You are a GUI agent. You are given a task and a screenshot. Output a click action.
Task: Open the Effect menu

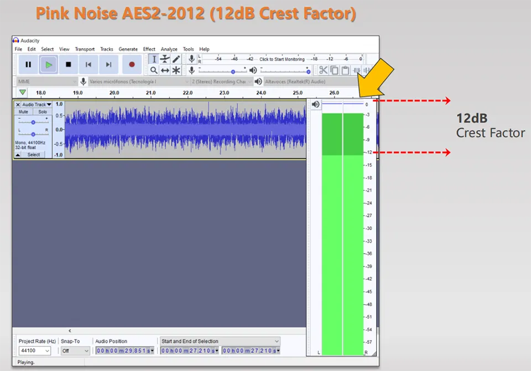[x=149, y=49]
